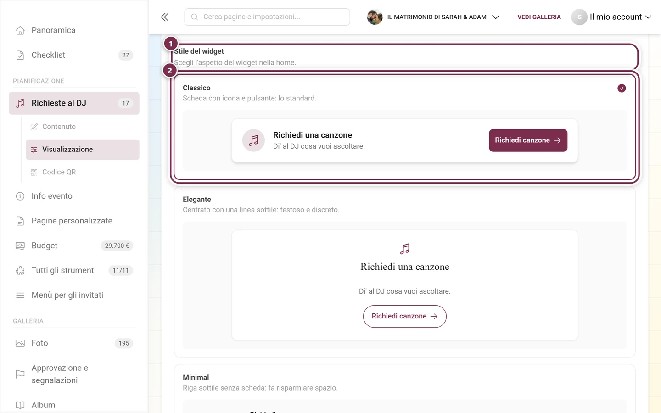
Task: Open Budget via the banknote icon
Action: (x=20, y=246)
